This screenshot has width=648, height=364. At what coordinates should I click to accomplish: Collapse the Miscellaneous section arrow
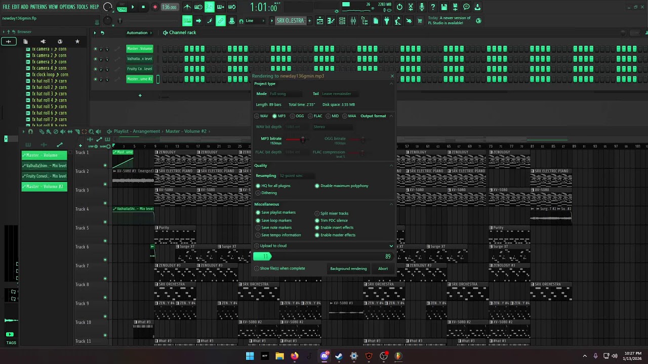coord(391,204)
